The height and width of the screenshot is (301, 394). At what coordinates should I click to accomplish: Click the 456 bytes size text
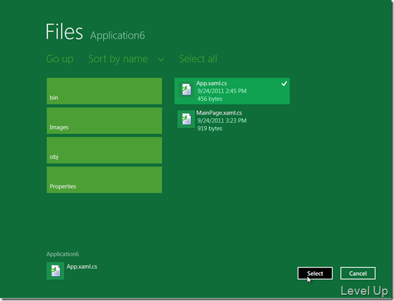pyautogui.click(x=210, y=99)
